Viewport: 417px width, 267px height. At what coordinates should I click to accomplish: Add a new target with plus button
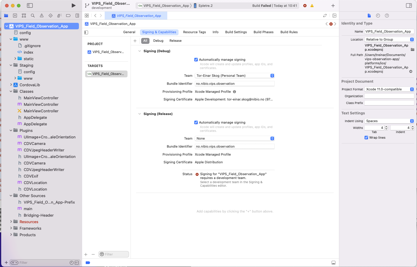coord(86,254)
